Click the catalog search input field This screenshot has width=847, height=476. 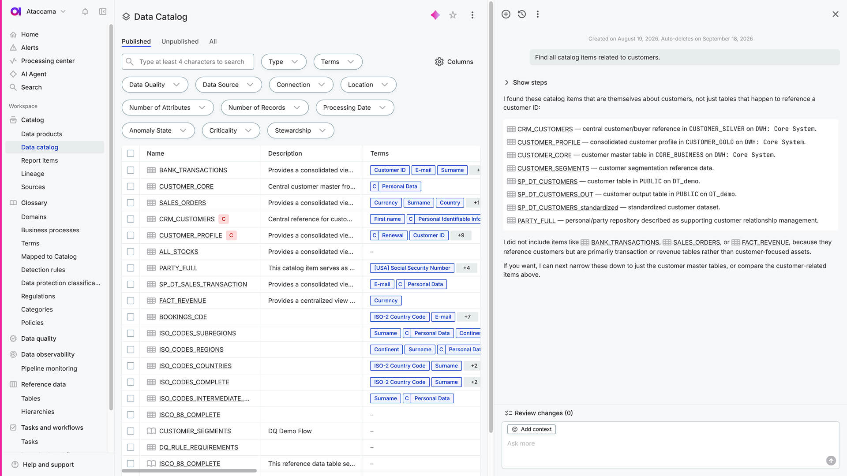pyautogui.click(x=188, y=62)
